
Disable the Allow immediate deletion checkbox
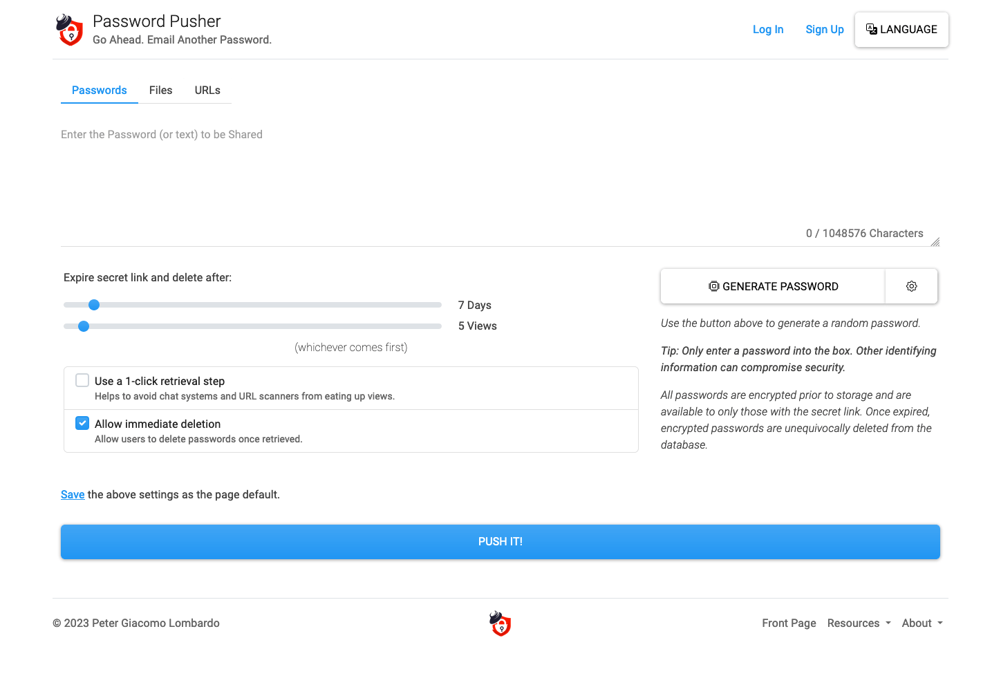82,422
